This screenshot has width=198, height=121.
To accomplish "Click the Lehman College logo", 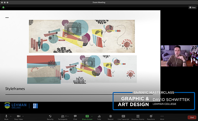I will pyautogui.click(x=15, y=106).
